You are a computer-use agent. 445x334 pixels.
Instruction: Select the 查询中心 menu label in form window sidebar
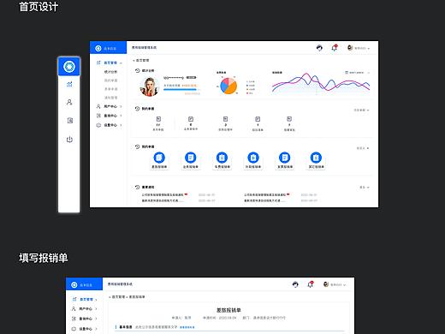pyautogui.click(x=86, y=319)
